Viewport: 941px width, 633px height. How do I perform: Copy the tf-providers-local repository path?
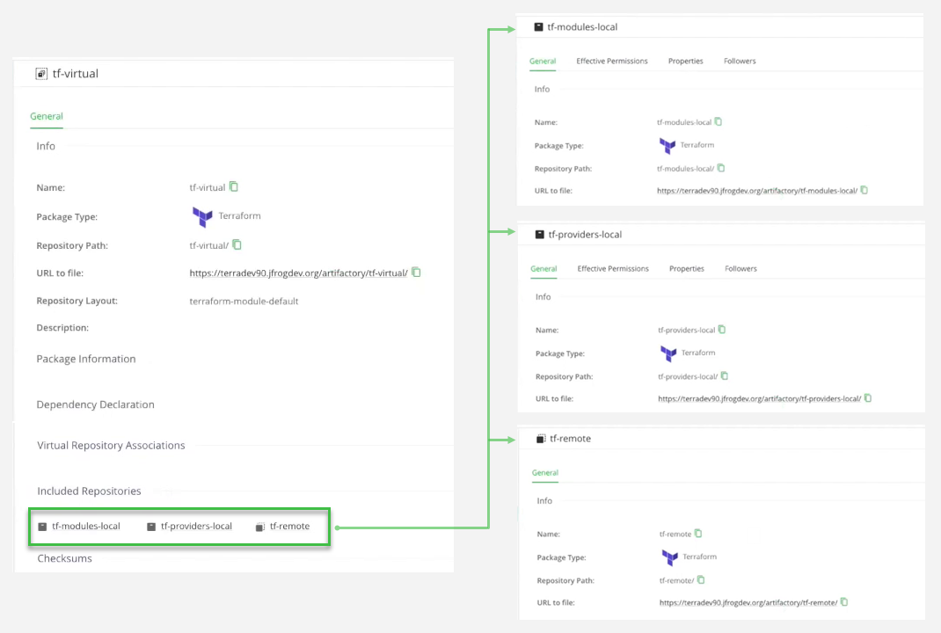tap(726, 376)
